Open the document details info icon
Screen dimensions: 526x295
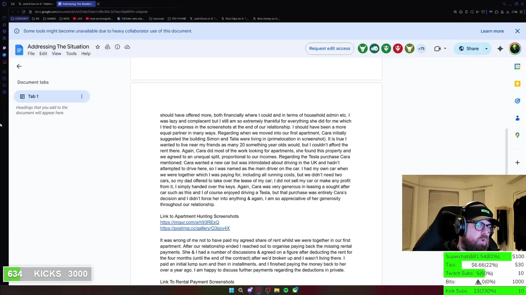point(118,47)
